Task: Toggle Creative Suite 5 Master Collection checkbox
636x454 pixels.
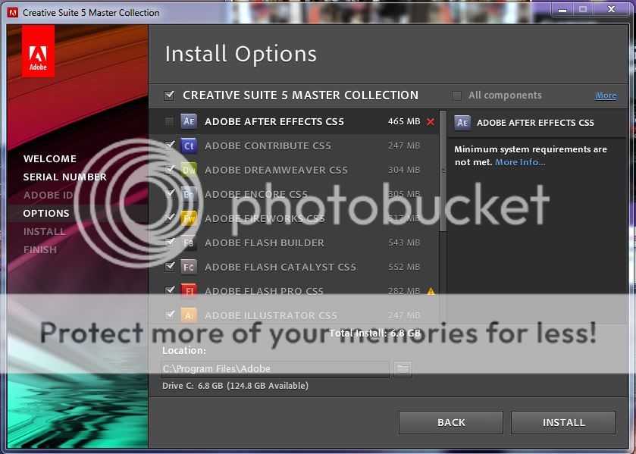Action: tap(169, 95)
